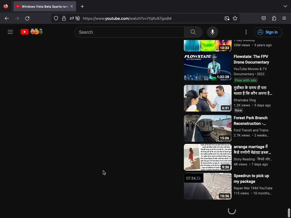Viewport: 291px width, 218px height.
Task: Click the YouTube search field
Action: 129,32
